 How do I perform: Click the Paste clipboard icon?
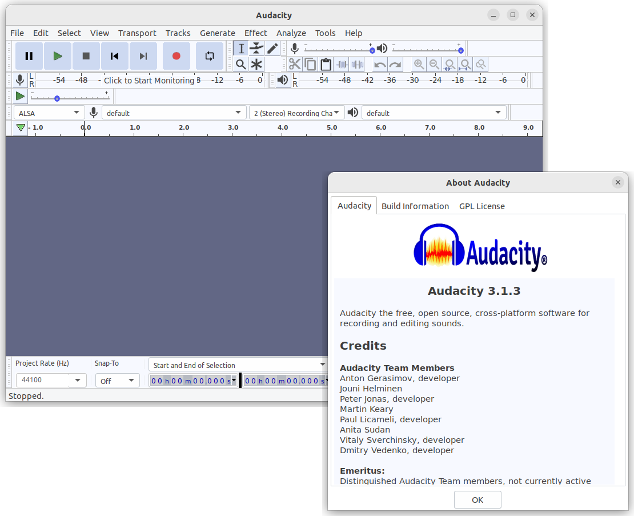click(x=326, y=65)
